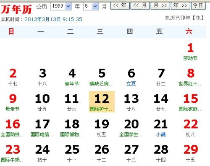210x166 pixels.
Task: Select May 10 廿五
Action: 42,102
